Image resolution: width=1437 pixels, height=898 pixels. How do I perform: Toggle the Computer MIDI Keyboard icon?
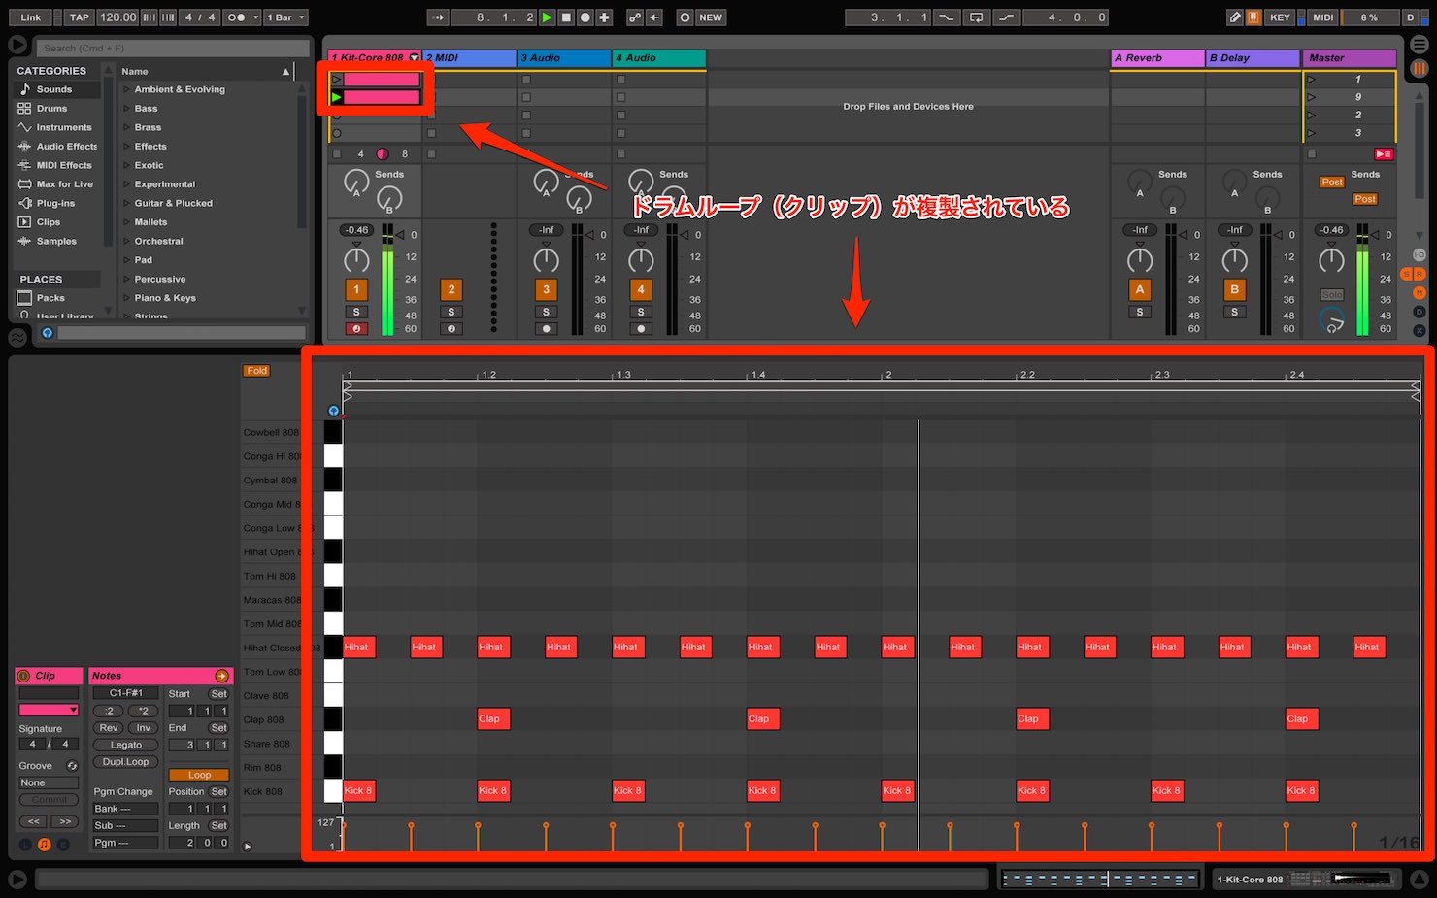point(1253,17)
